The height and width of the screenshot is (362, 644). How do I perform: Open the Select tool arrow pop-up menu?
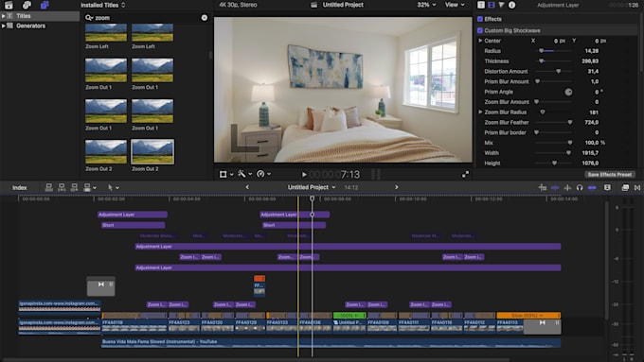[113, 187]
